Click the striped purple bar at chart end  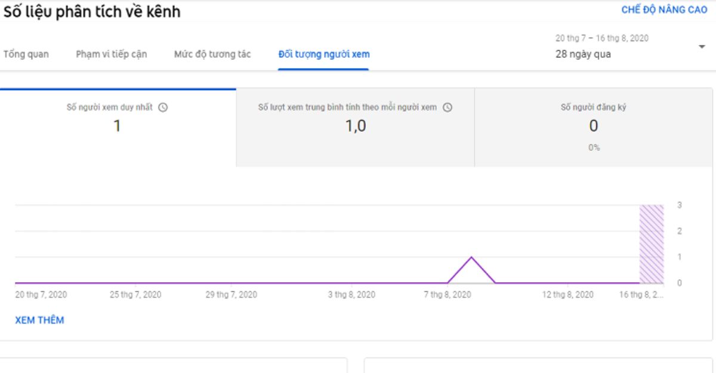click(652, 244)
